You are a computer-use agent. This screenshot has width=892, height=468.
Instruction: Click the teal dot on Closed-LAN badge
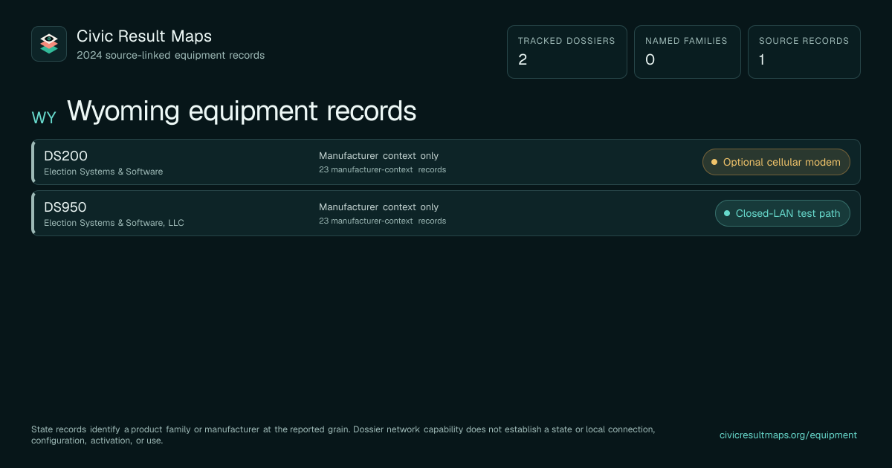[x=727, y=213]
